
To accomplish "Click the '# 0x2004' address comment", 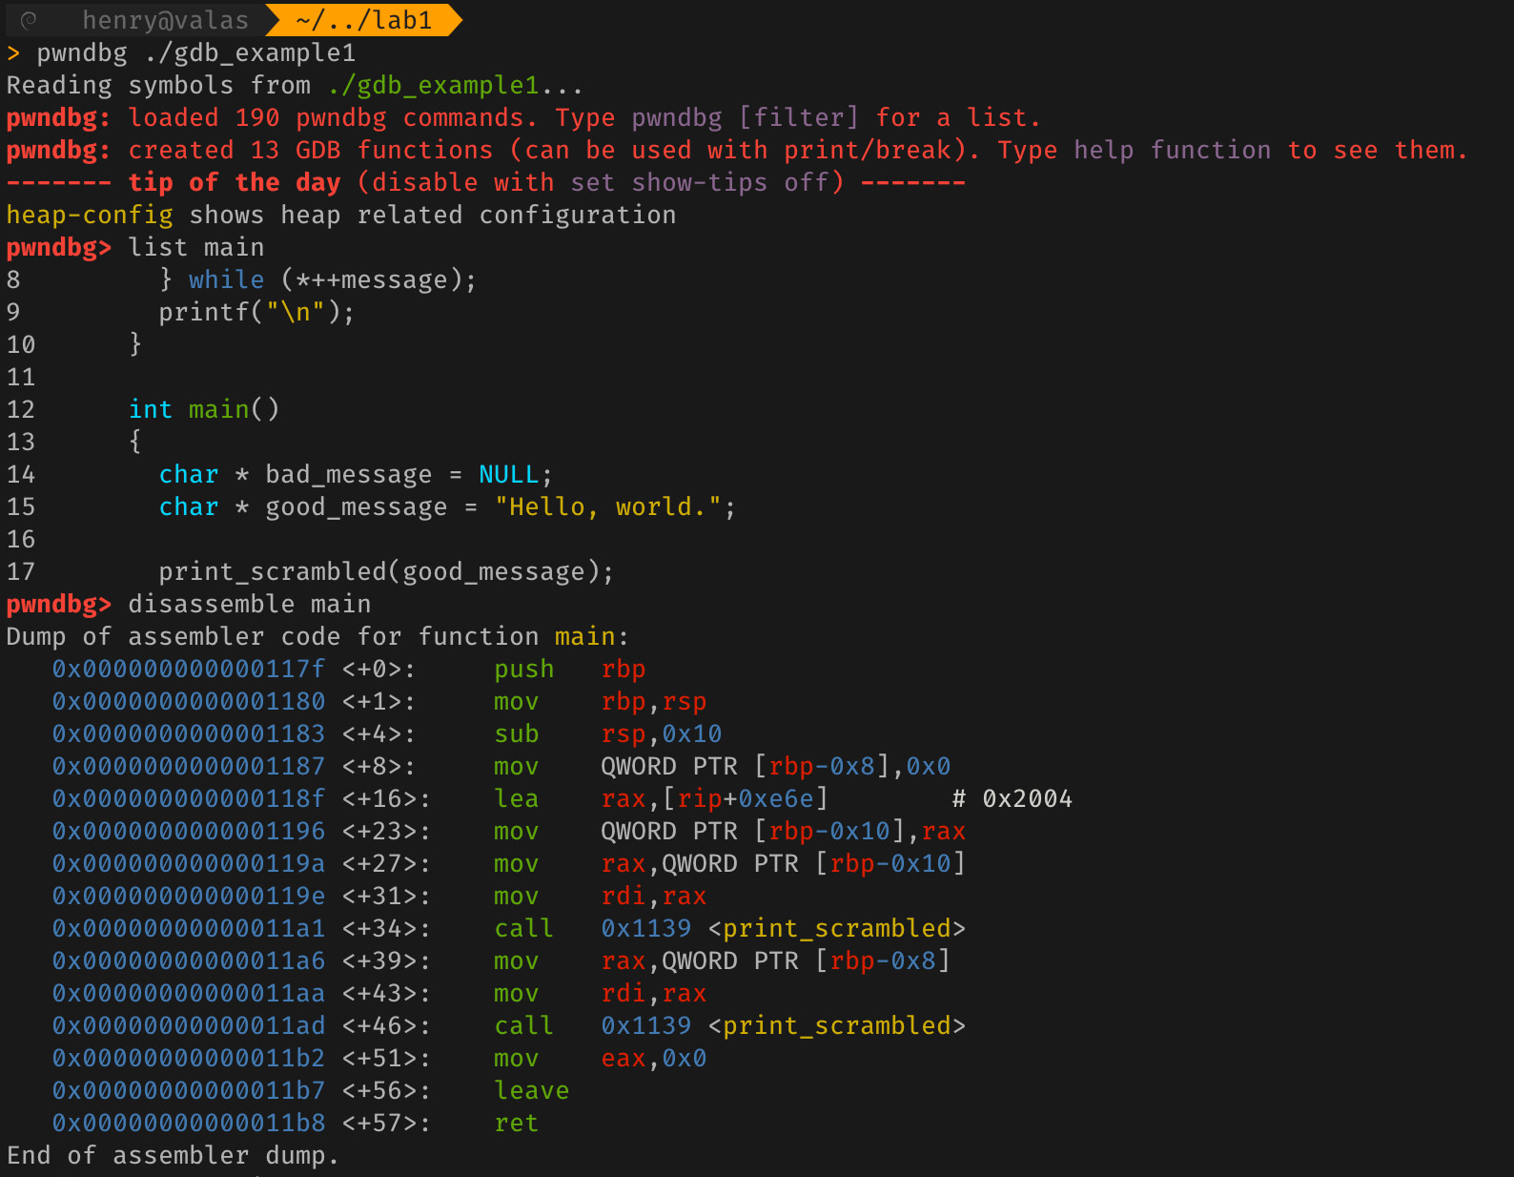I will pyautogui.click(x=1012, y=798).
